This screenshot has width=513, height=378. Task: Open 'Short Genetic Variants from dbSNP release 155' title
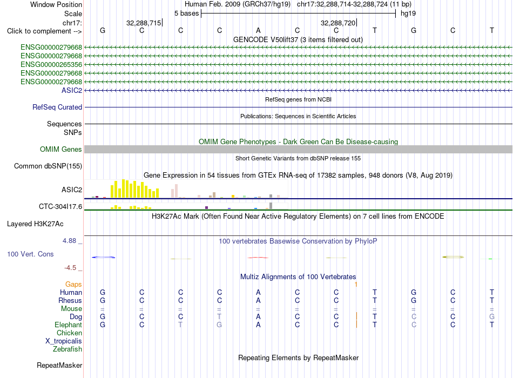tap(298, 158)
